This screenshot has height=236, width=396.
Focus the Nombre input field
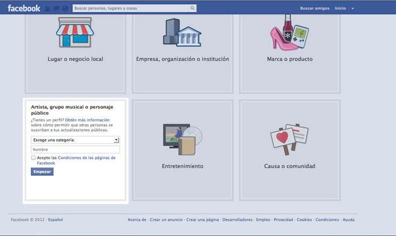tap(75, 149)
